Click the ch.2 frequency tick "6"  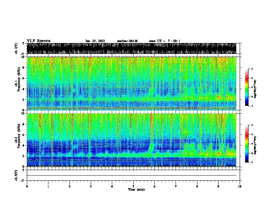pyautogui.click(x=24, y=135)
